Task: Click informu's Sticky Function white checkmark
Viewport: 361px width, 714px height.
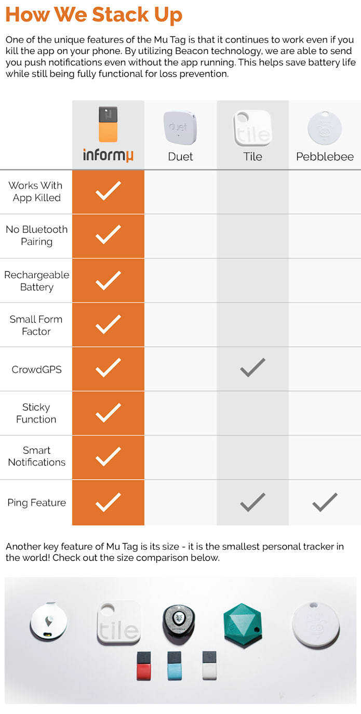Action: (108, 413)
